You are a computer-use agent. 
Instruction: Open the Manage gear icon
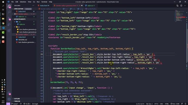click(9, 99)
